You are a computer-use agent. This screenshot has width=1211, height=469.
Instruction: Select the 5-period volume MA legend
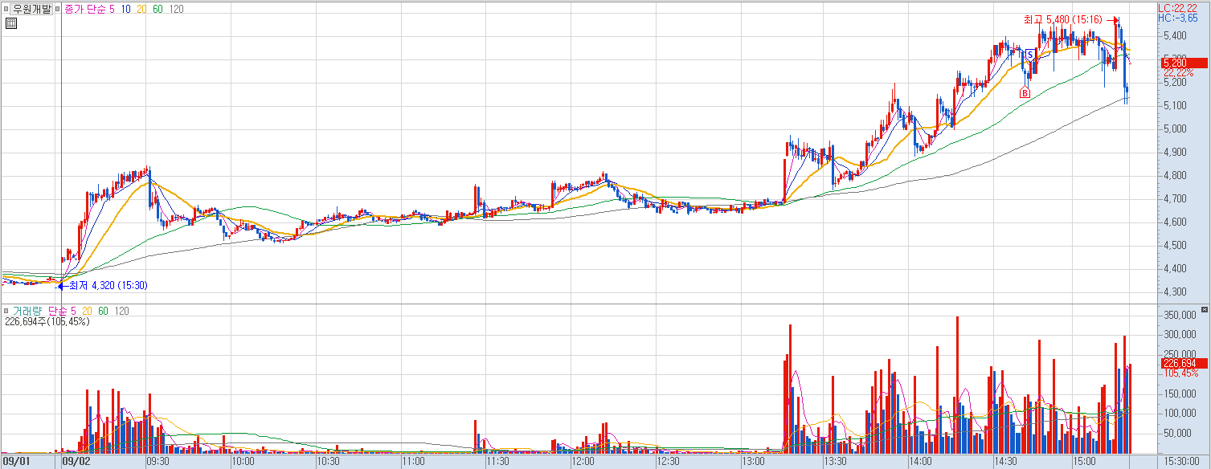tap(73, 311)
